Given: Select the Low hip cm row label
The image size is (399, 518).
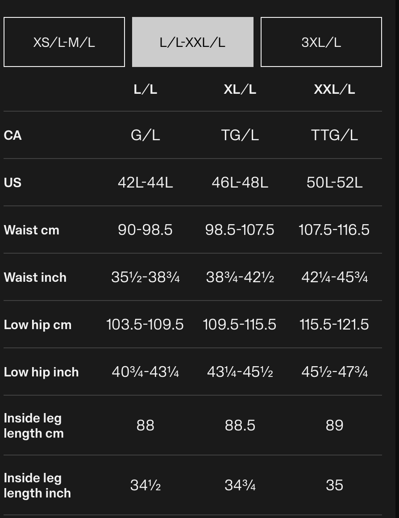Looking at the screenshot, I should pyautogui.click(x=37, y=325).
